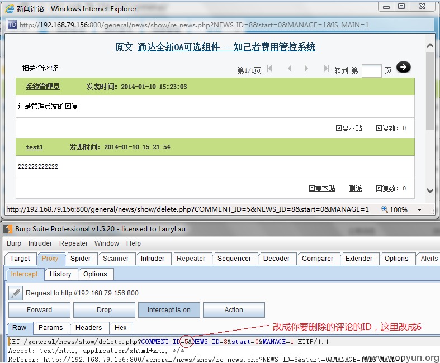Open the main Options tab
The height and width of the screenshot is (363, 440).
coord(397,259)
